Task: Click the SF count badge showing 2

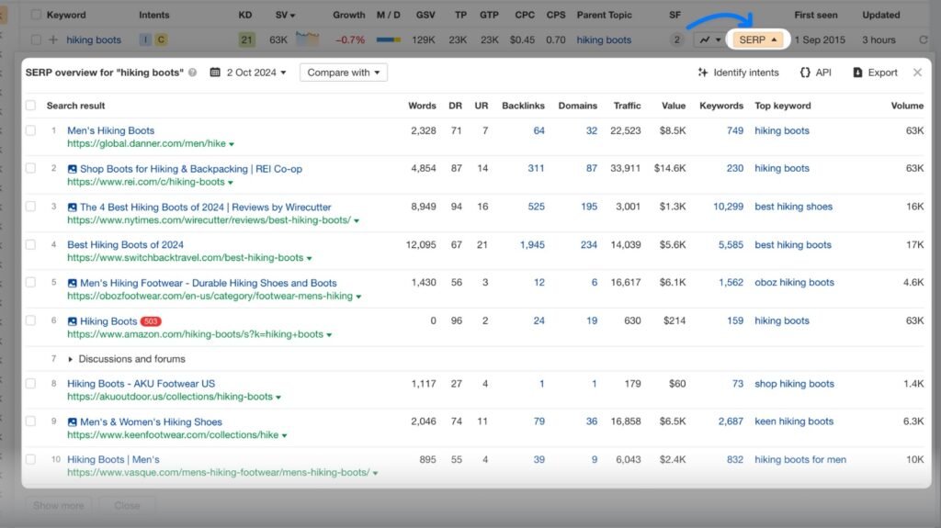Action: 676,39
